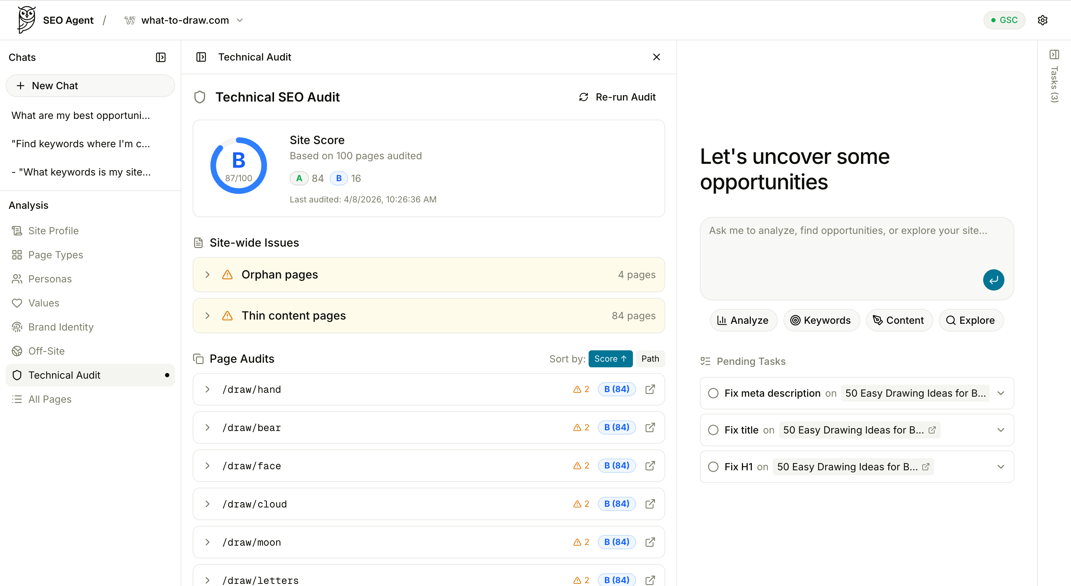Click the B (84) badge on /draw/face

[617, 466]
